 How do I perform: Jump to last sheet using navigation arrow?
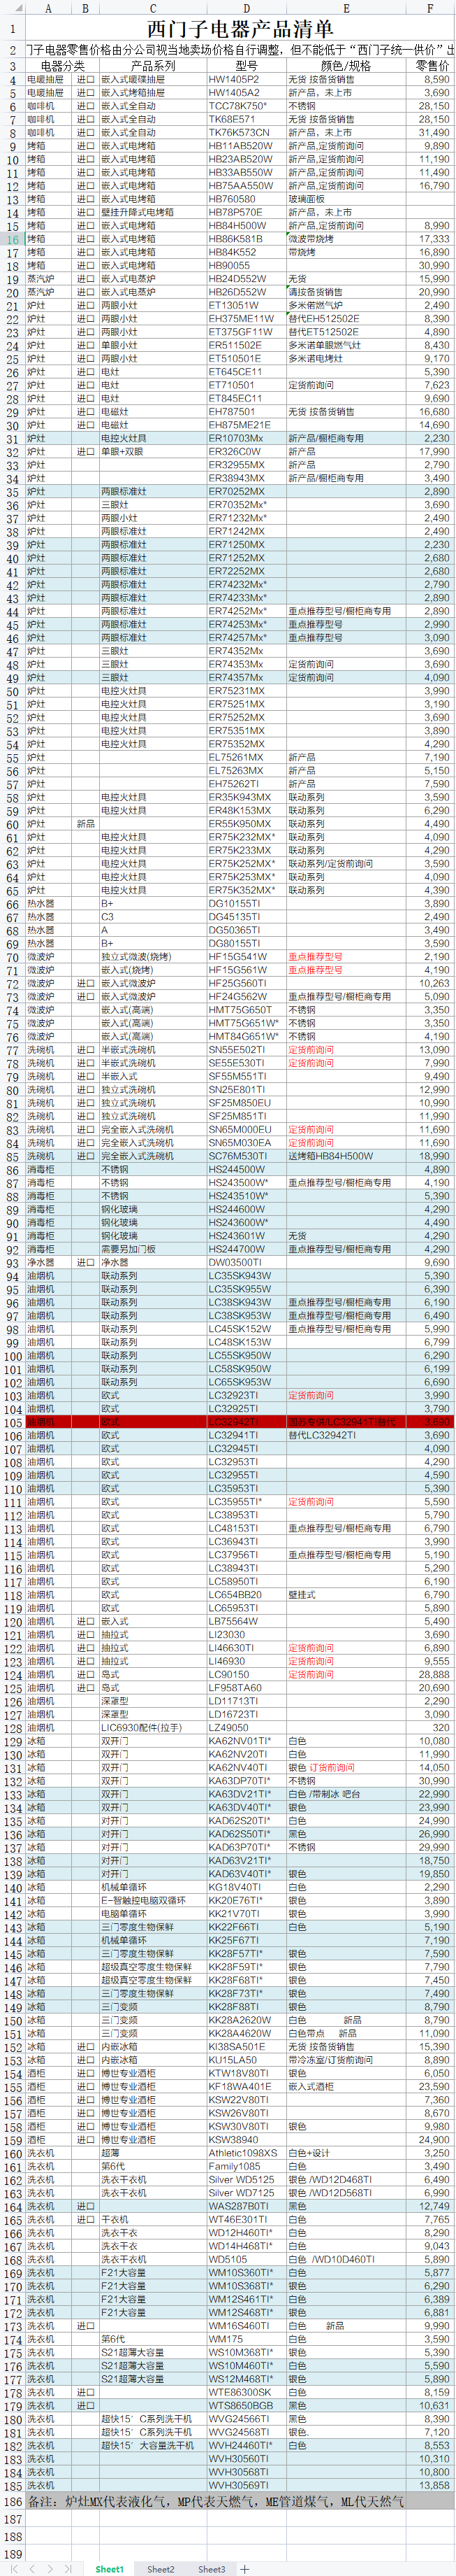68,2568
